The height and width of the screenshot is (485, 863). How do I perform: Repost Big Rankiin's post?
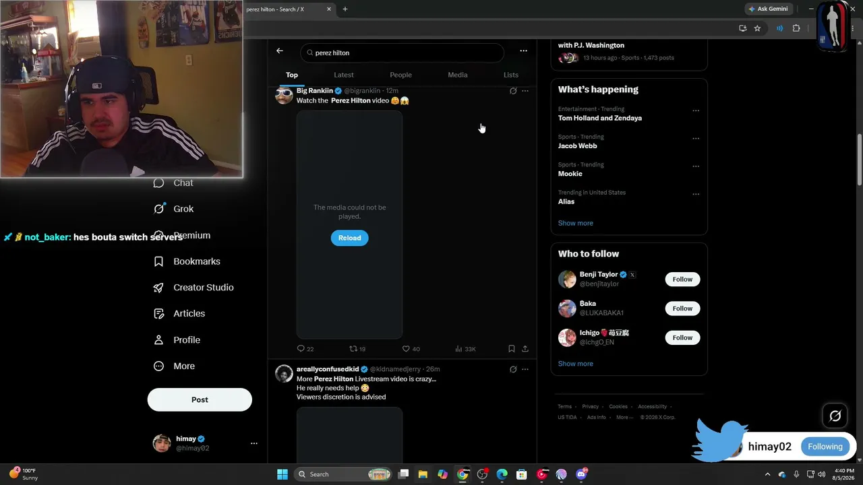(x=357, y=349)
